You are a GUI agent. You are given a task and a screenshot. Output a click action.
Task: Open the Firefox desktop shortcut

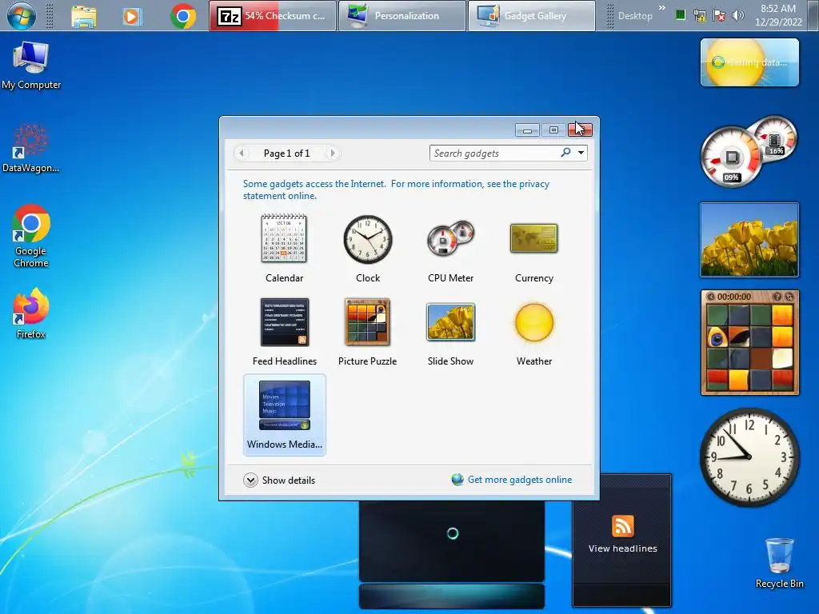[31, 313]
